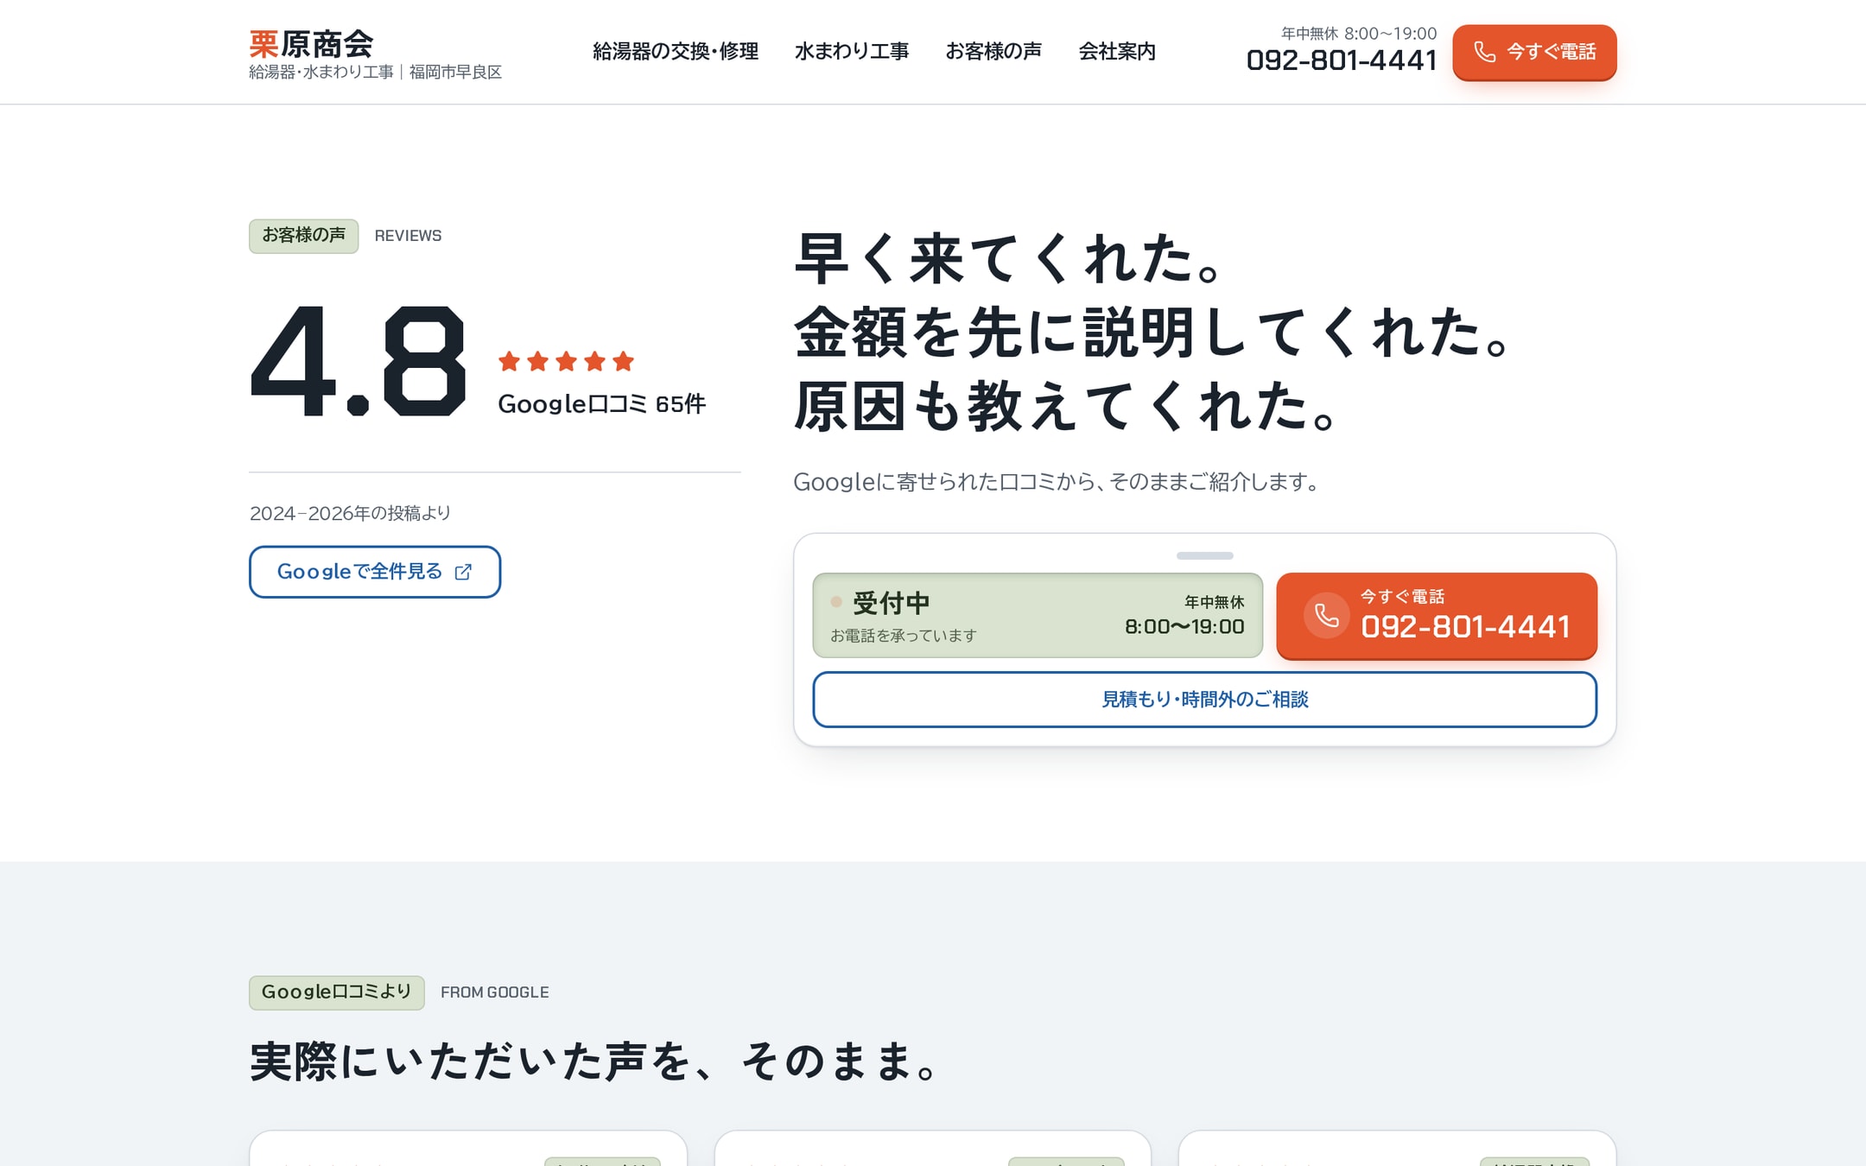Click the round phone icon in orange call card
This screenshot has width=1866, height=1166.
[1326, 615]
